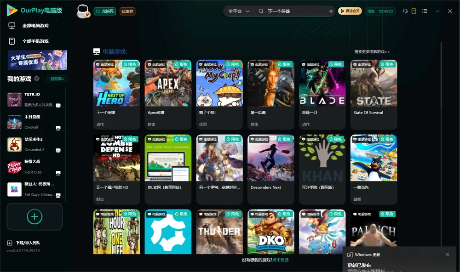Open the main menu list icon

point(425,11)
